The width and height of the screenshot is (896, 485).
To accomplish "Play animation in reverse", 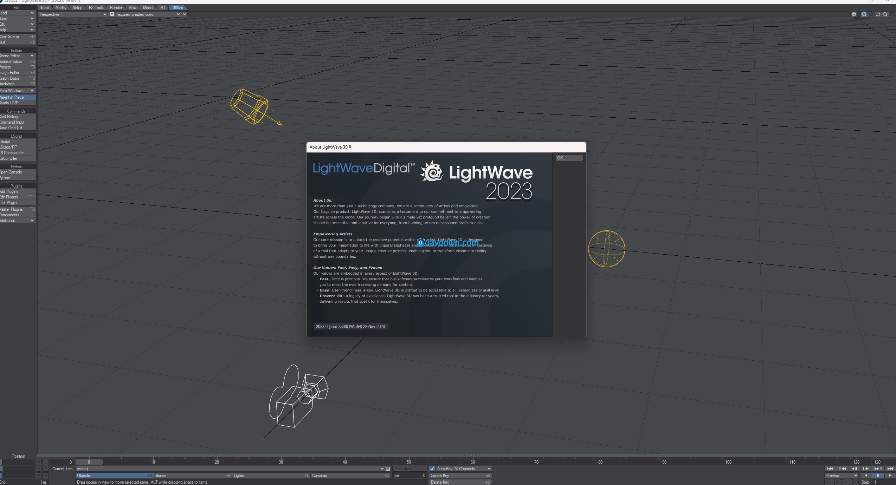I will [865, 475].
